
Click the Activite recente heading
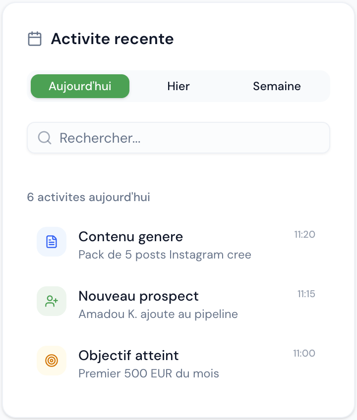(x=112, y=39)
